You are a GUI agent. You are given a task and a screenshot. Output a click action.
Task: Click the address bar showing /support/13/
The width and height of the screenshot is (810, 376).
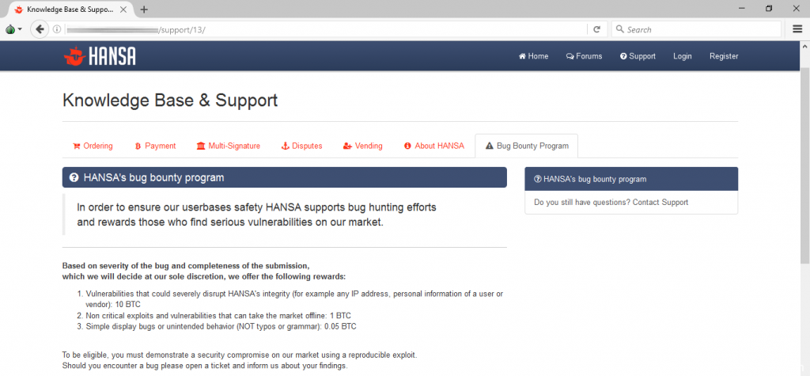[x=325, y=29]
